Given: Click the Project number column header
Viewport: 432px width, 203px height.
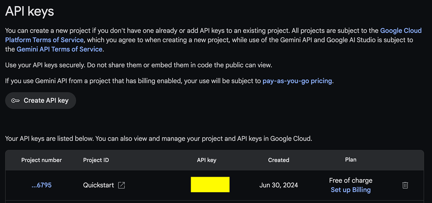Looking at the screenshot, I should pyautogui.click(x=41, y=160).
